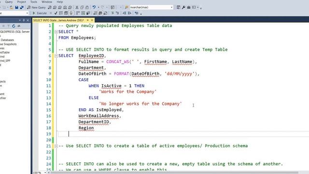Image resolution: width=309 pixels, height=174 pixels.
Task: Click the CONCAT_WS function on line 7
Action: point(117,62)
